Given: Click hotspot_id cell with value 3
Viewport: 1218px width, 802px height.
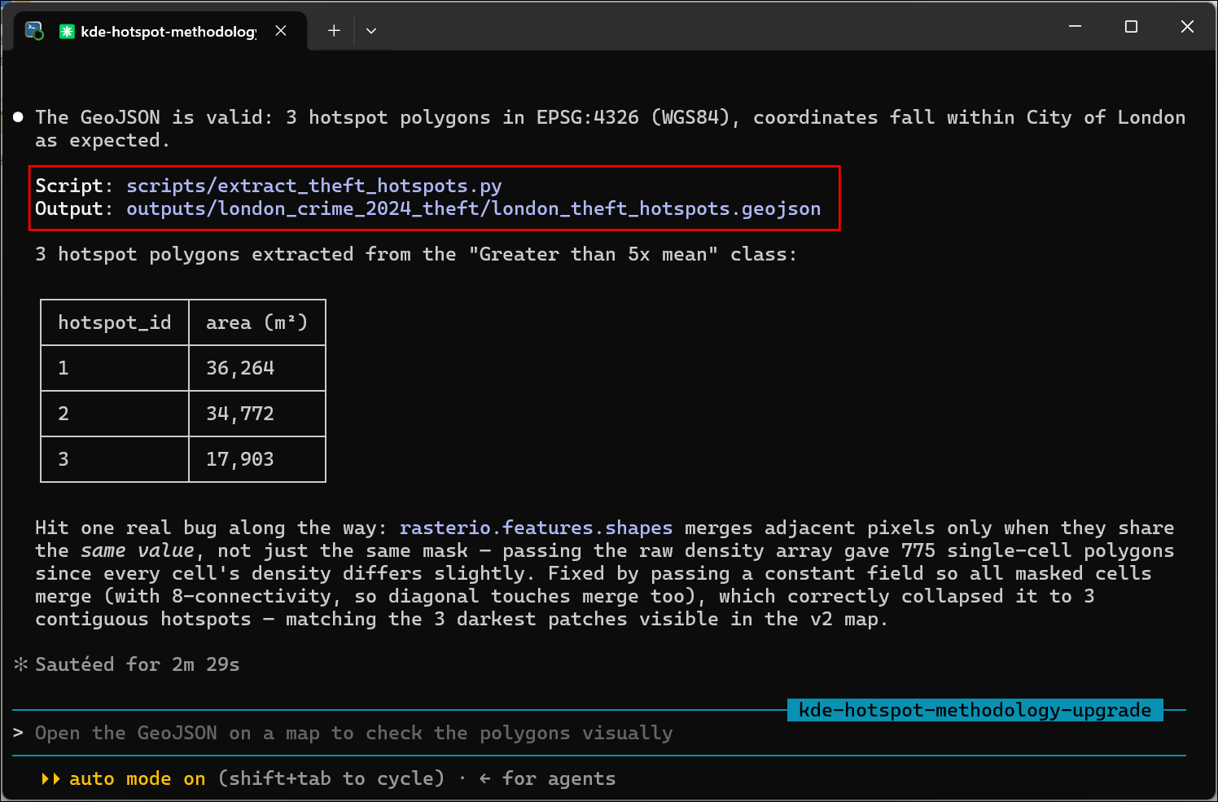Looking at the screenshot, I should point(115,459).
